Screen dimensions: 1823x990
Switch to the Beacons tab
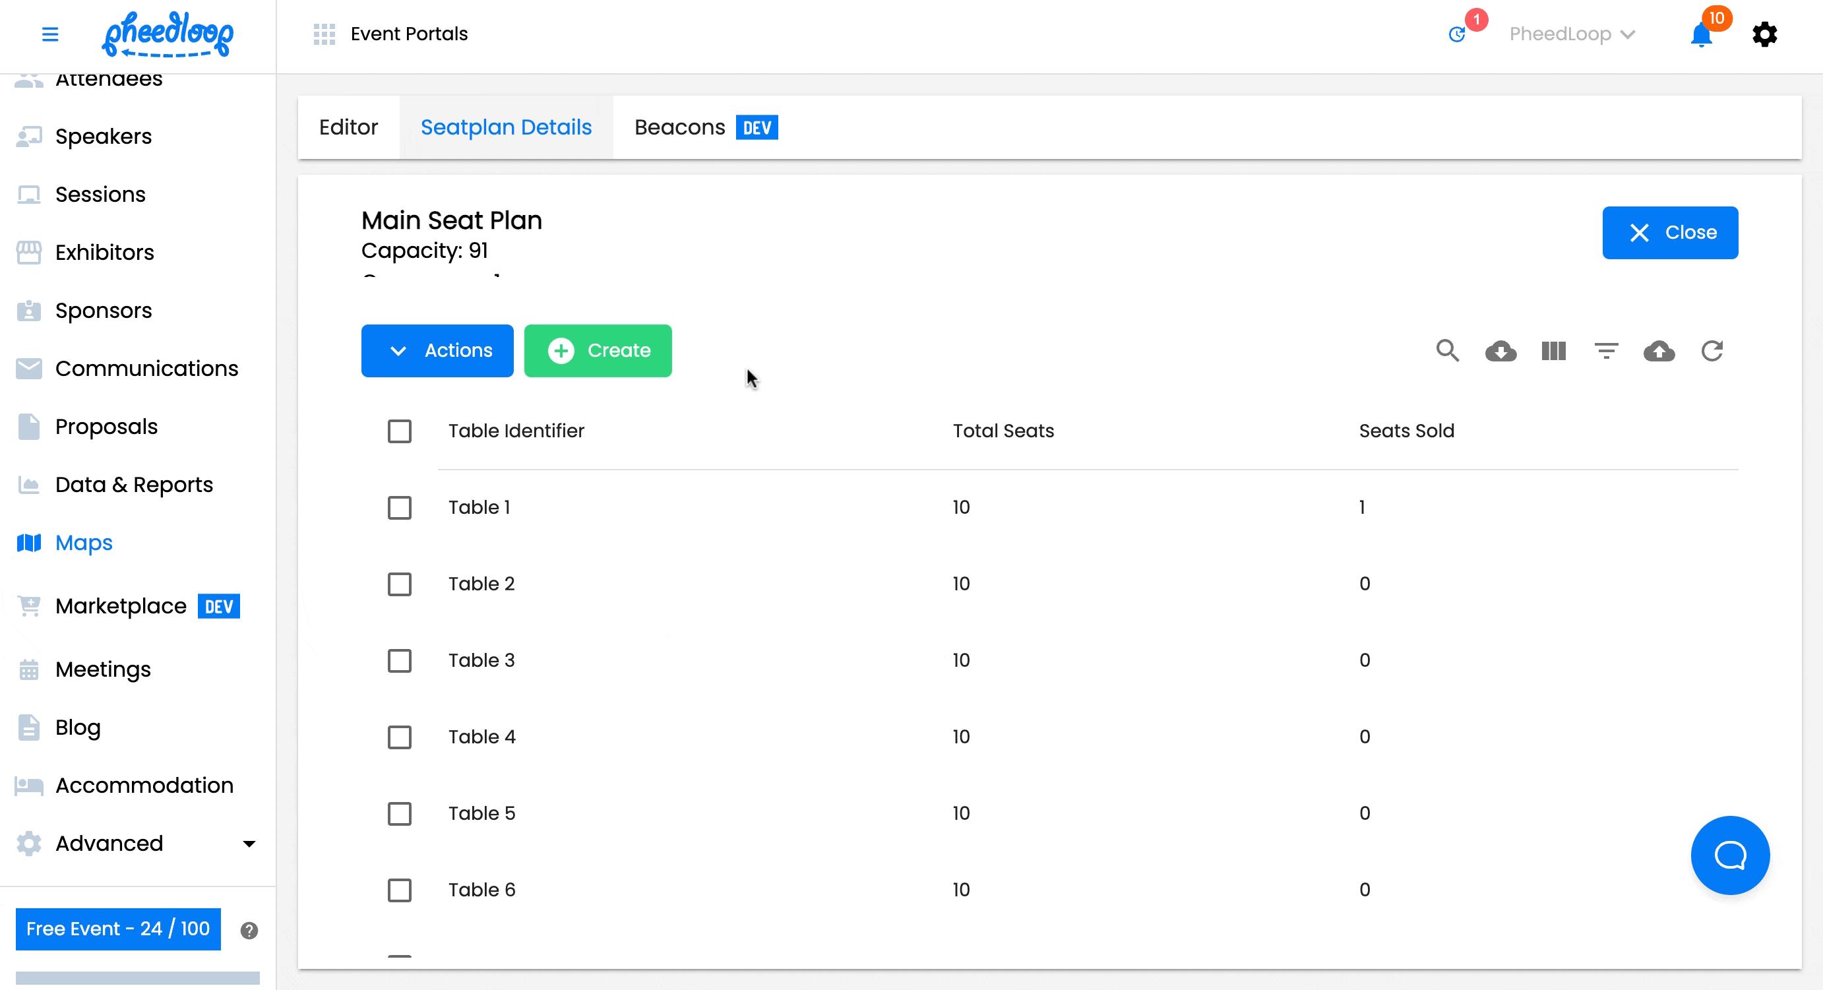click(x=679, y=127)
